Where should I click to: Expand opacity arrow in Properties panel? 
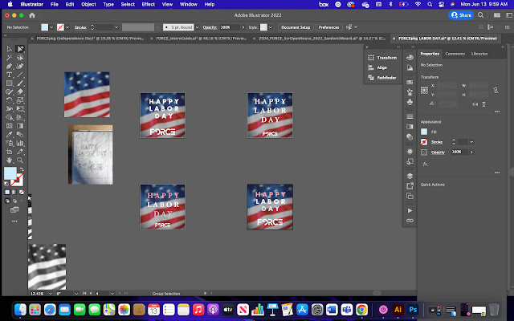click(x=471, y=152)
